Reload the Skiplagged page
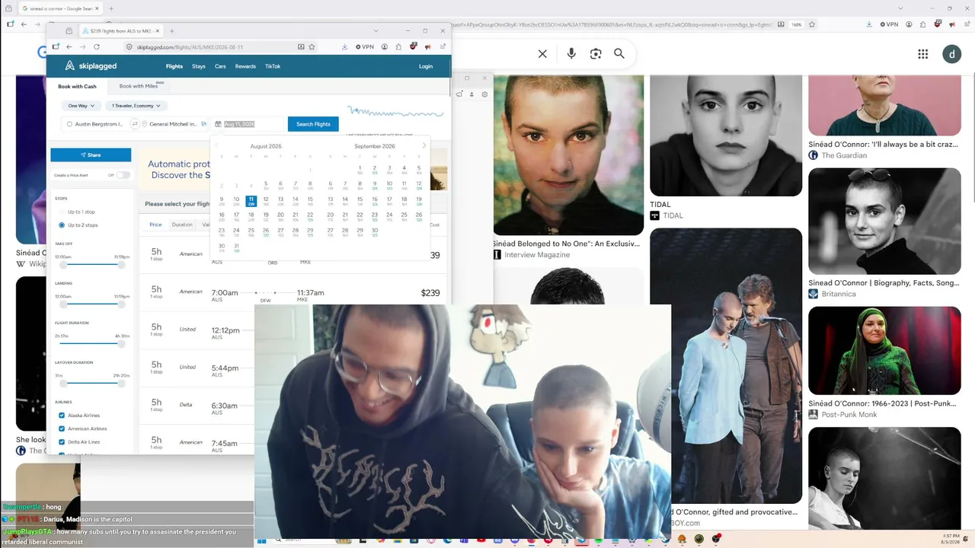The height and width of the screenshot is (548, 975). [x=96, y=47]
